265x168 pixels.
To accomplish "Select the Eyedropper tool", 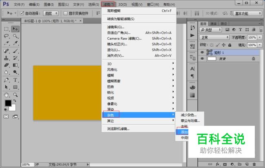I will click(15, 43).
